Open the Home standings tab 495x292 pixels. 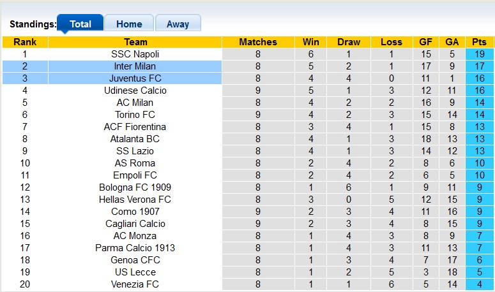[x=129, y=24]
